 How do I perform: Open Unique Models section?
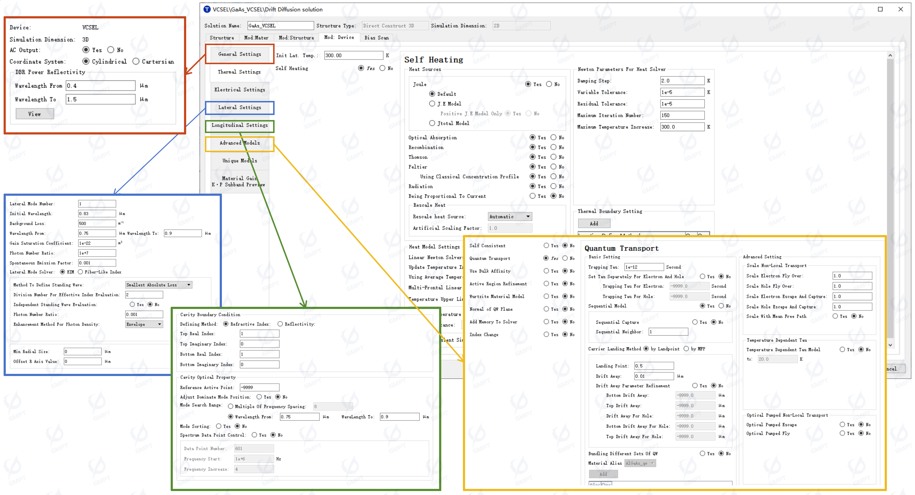click(x=240, y=160)
